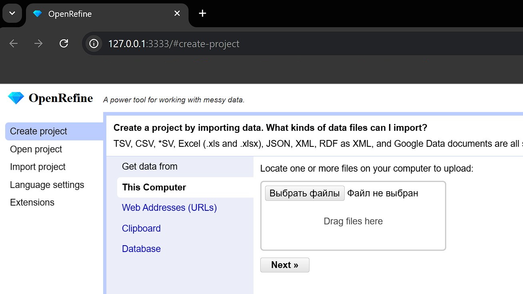This screenshot has height=294, width=523.
Task: Open Extensions in the sidebar
Action: pyautogui.click(x=32, y=202)
